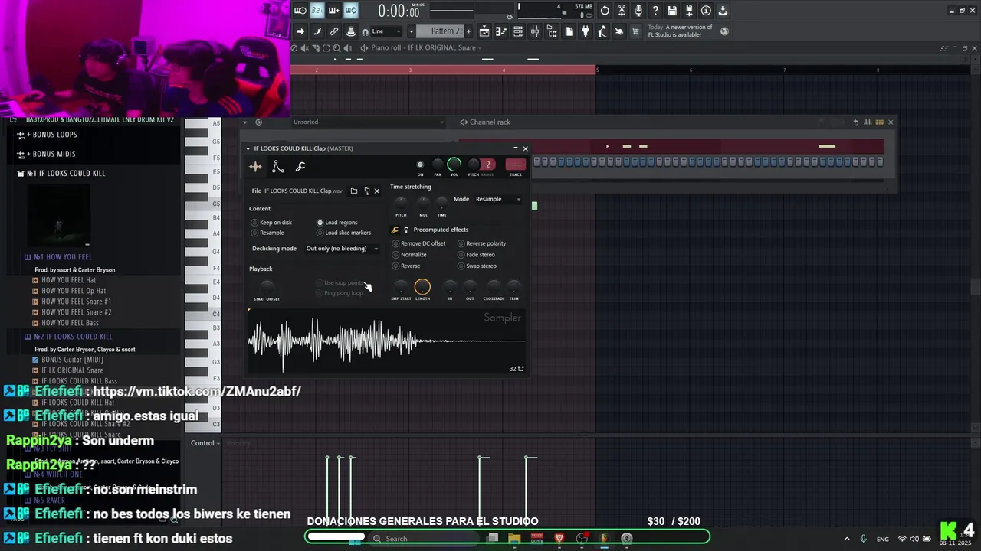Click the Windows taskbar Search box

point(422,539)
